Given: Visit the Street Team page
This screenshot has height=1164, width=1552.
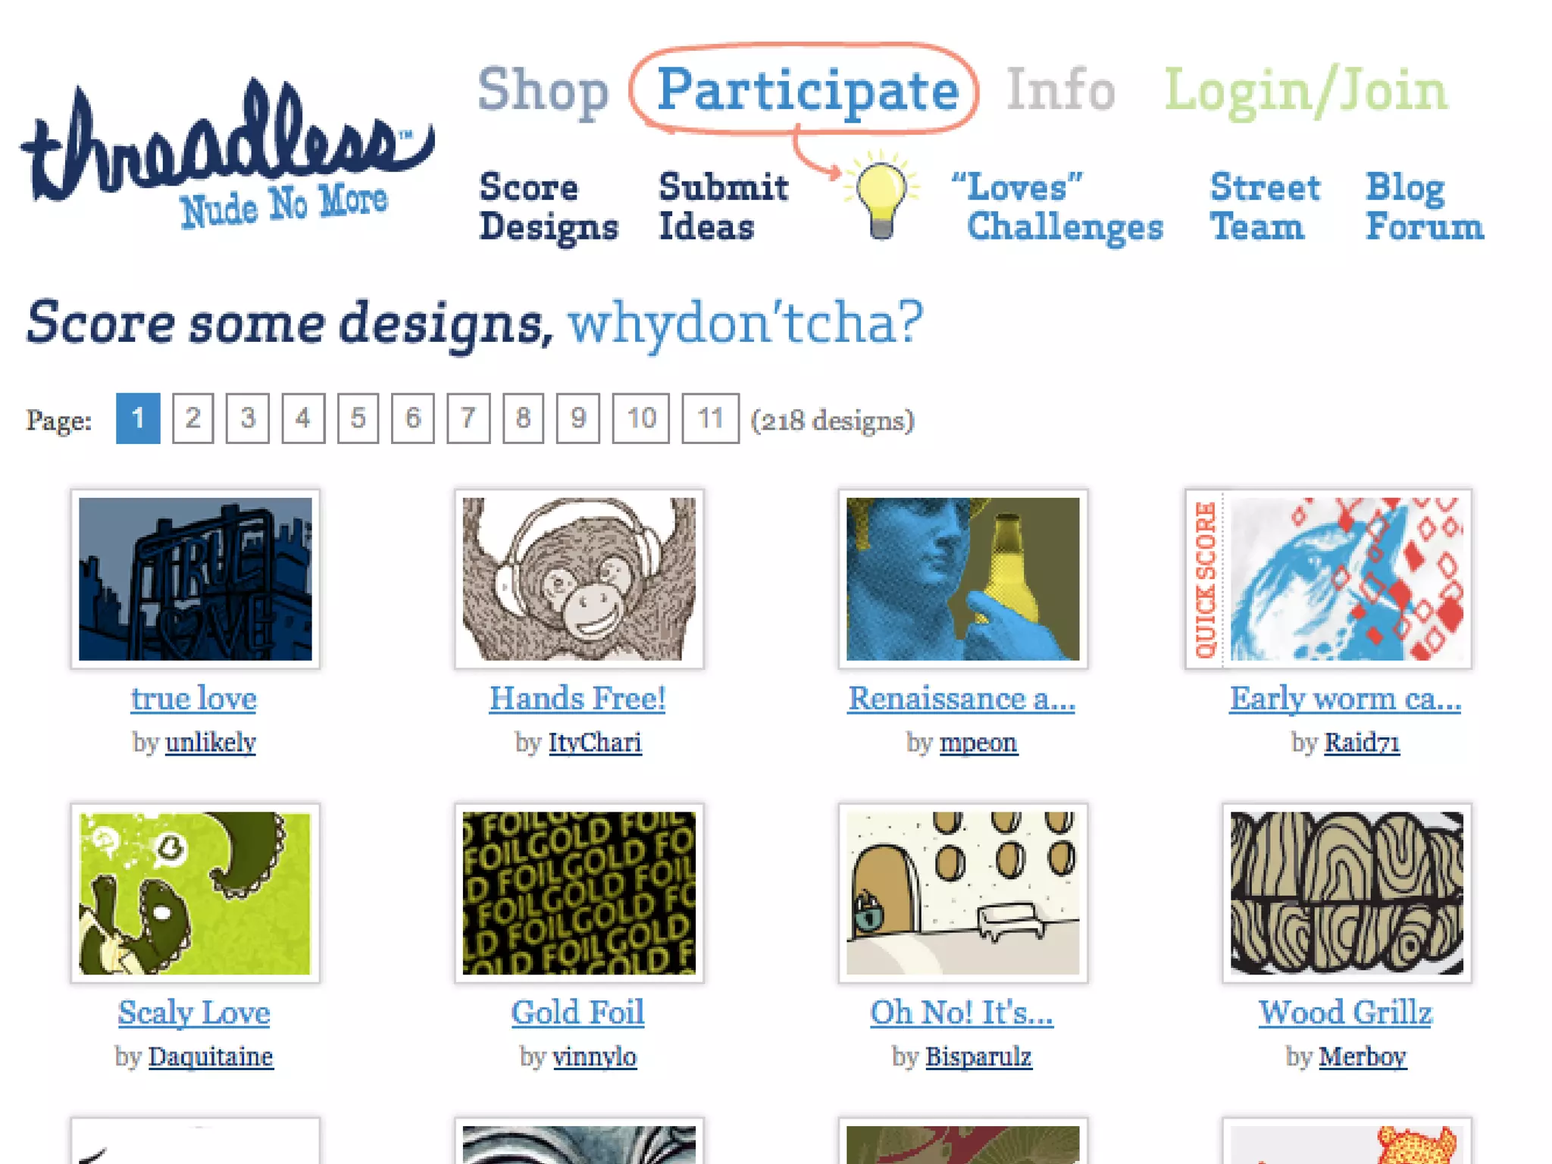Looking at the screenshot, I should (x=1265, y=207).
